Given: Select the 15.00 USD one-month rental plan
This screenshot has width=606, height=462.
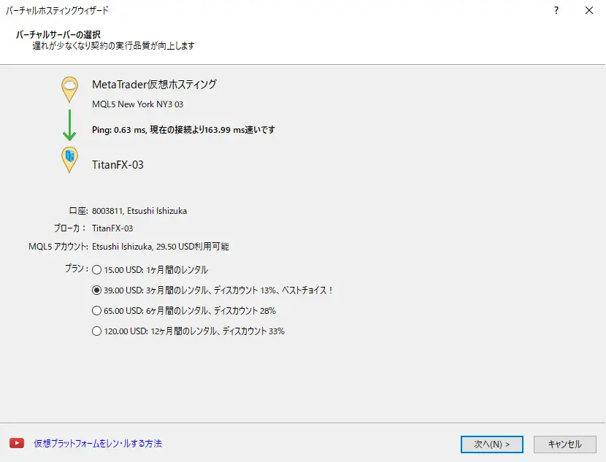Looking at the screenshot, I should click(x=96, y=269).
